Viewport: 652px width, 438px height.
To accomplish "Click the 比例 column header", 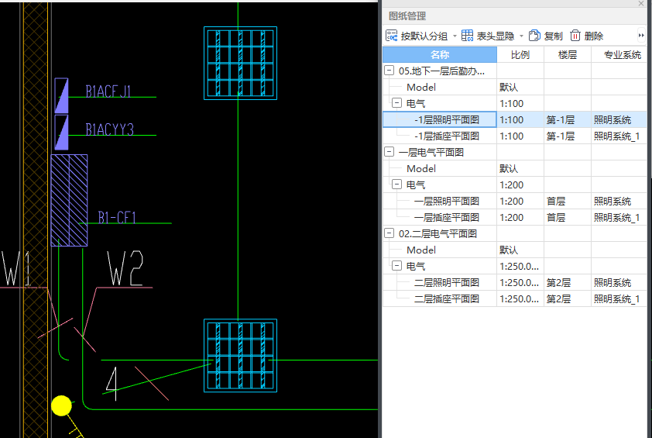I will click(x=520, y=54).
